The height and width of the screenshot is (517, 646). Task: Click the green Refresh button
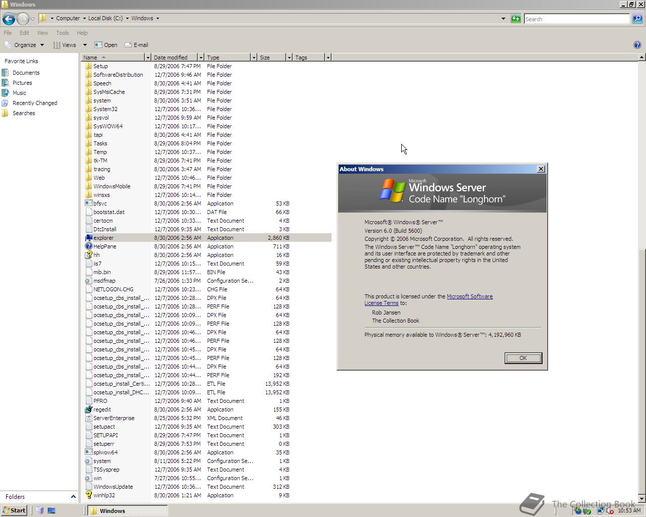pos(516,19)
